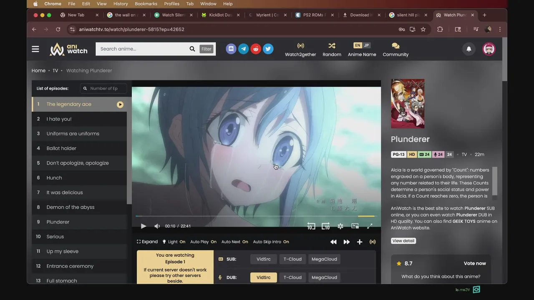This screenshot has width=534, height=300.
Task: Open the Reddit social link
Action: point(256,49)
